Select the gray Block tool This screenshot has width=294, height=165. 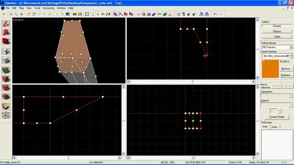[6, 60]
